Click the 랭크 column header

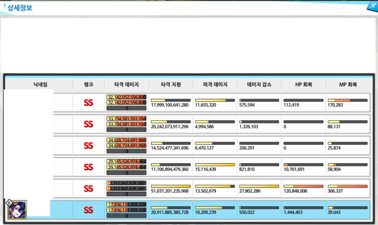[x=88, y=84]
